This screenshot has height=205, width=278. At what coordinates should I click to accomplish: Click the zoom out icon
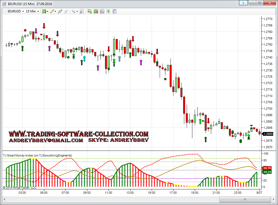(66, 11)
